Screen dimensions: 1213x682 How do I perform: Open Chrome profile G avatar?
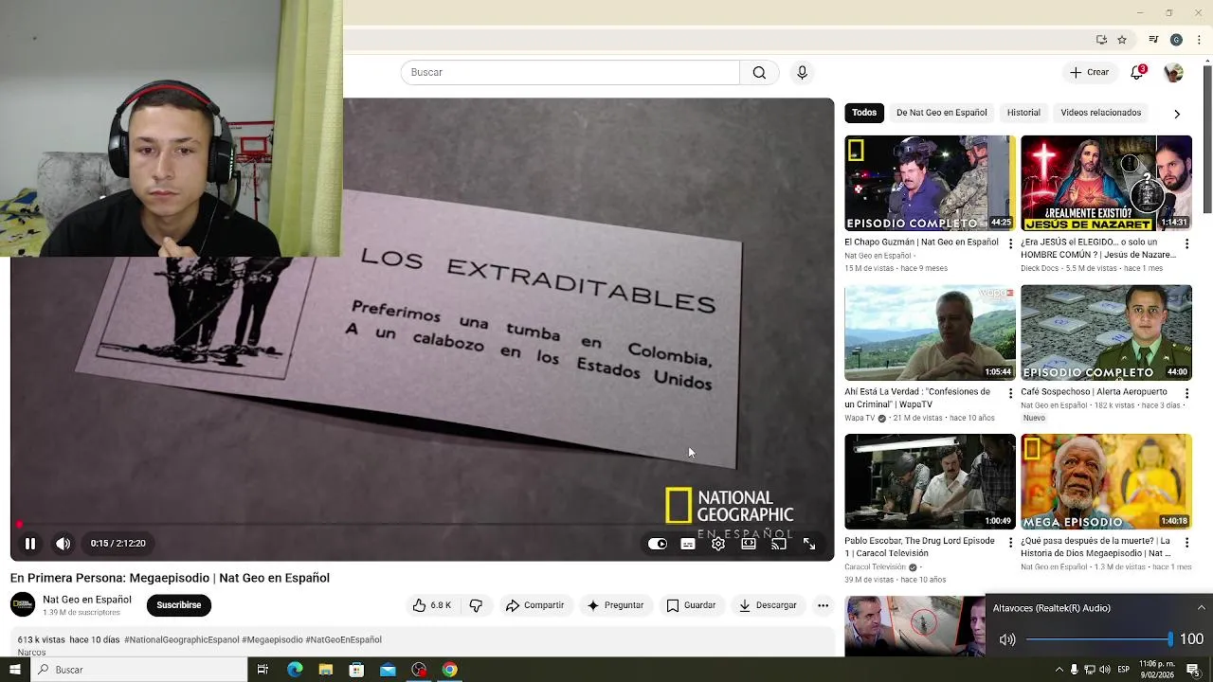1176,40
